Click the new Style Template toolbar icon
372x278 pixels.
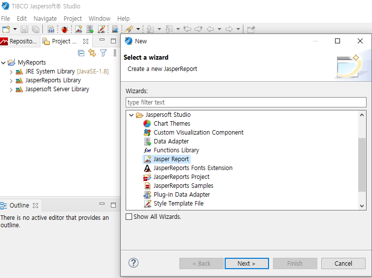pyautogui.click(x=101, y=29)
